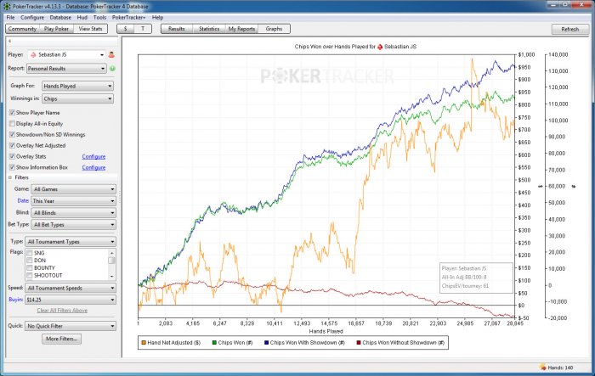Open the Date filter dropdown

[x=74, y=201]
